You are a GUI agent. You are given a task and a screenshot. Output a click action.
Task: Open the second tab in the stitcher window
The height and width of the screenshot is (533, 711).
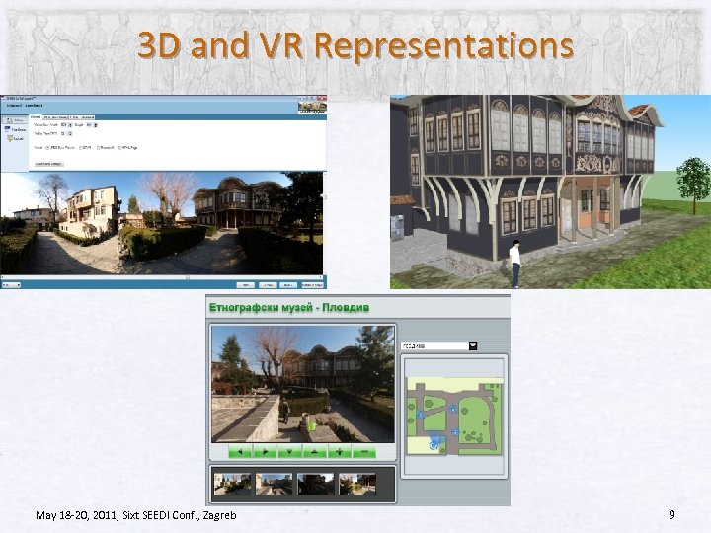[x=55, y=117]
